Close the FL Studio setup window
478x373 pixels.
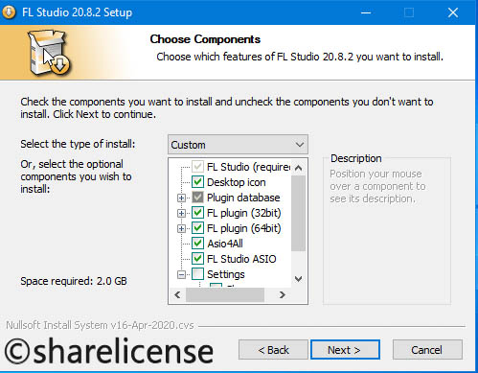453,12
